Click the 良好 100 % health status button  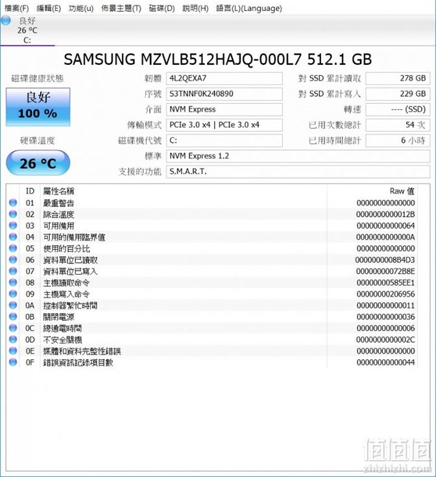coord(38,107)
